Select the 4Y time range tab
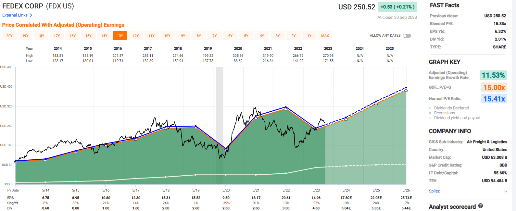516x211 pixels. pos(262,36)
